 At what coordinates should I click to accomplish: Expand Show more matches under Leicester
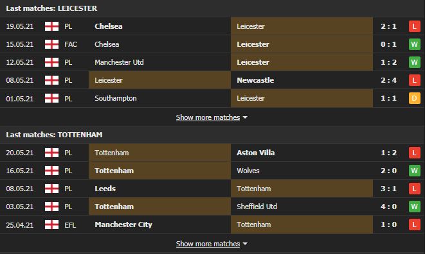[x=208, y=117]
